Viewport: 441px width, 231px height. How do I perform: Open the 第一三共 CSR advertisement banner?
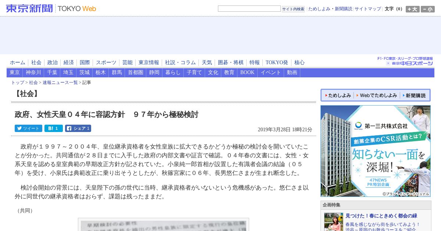point(376,151)
